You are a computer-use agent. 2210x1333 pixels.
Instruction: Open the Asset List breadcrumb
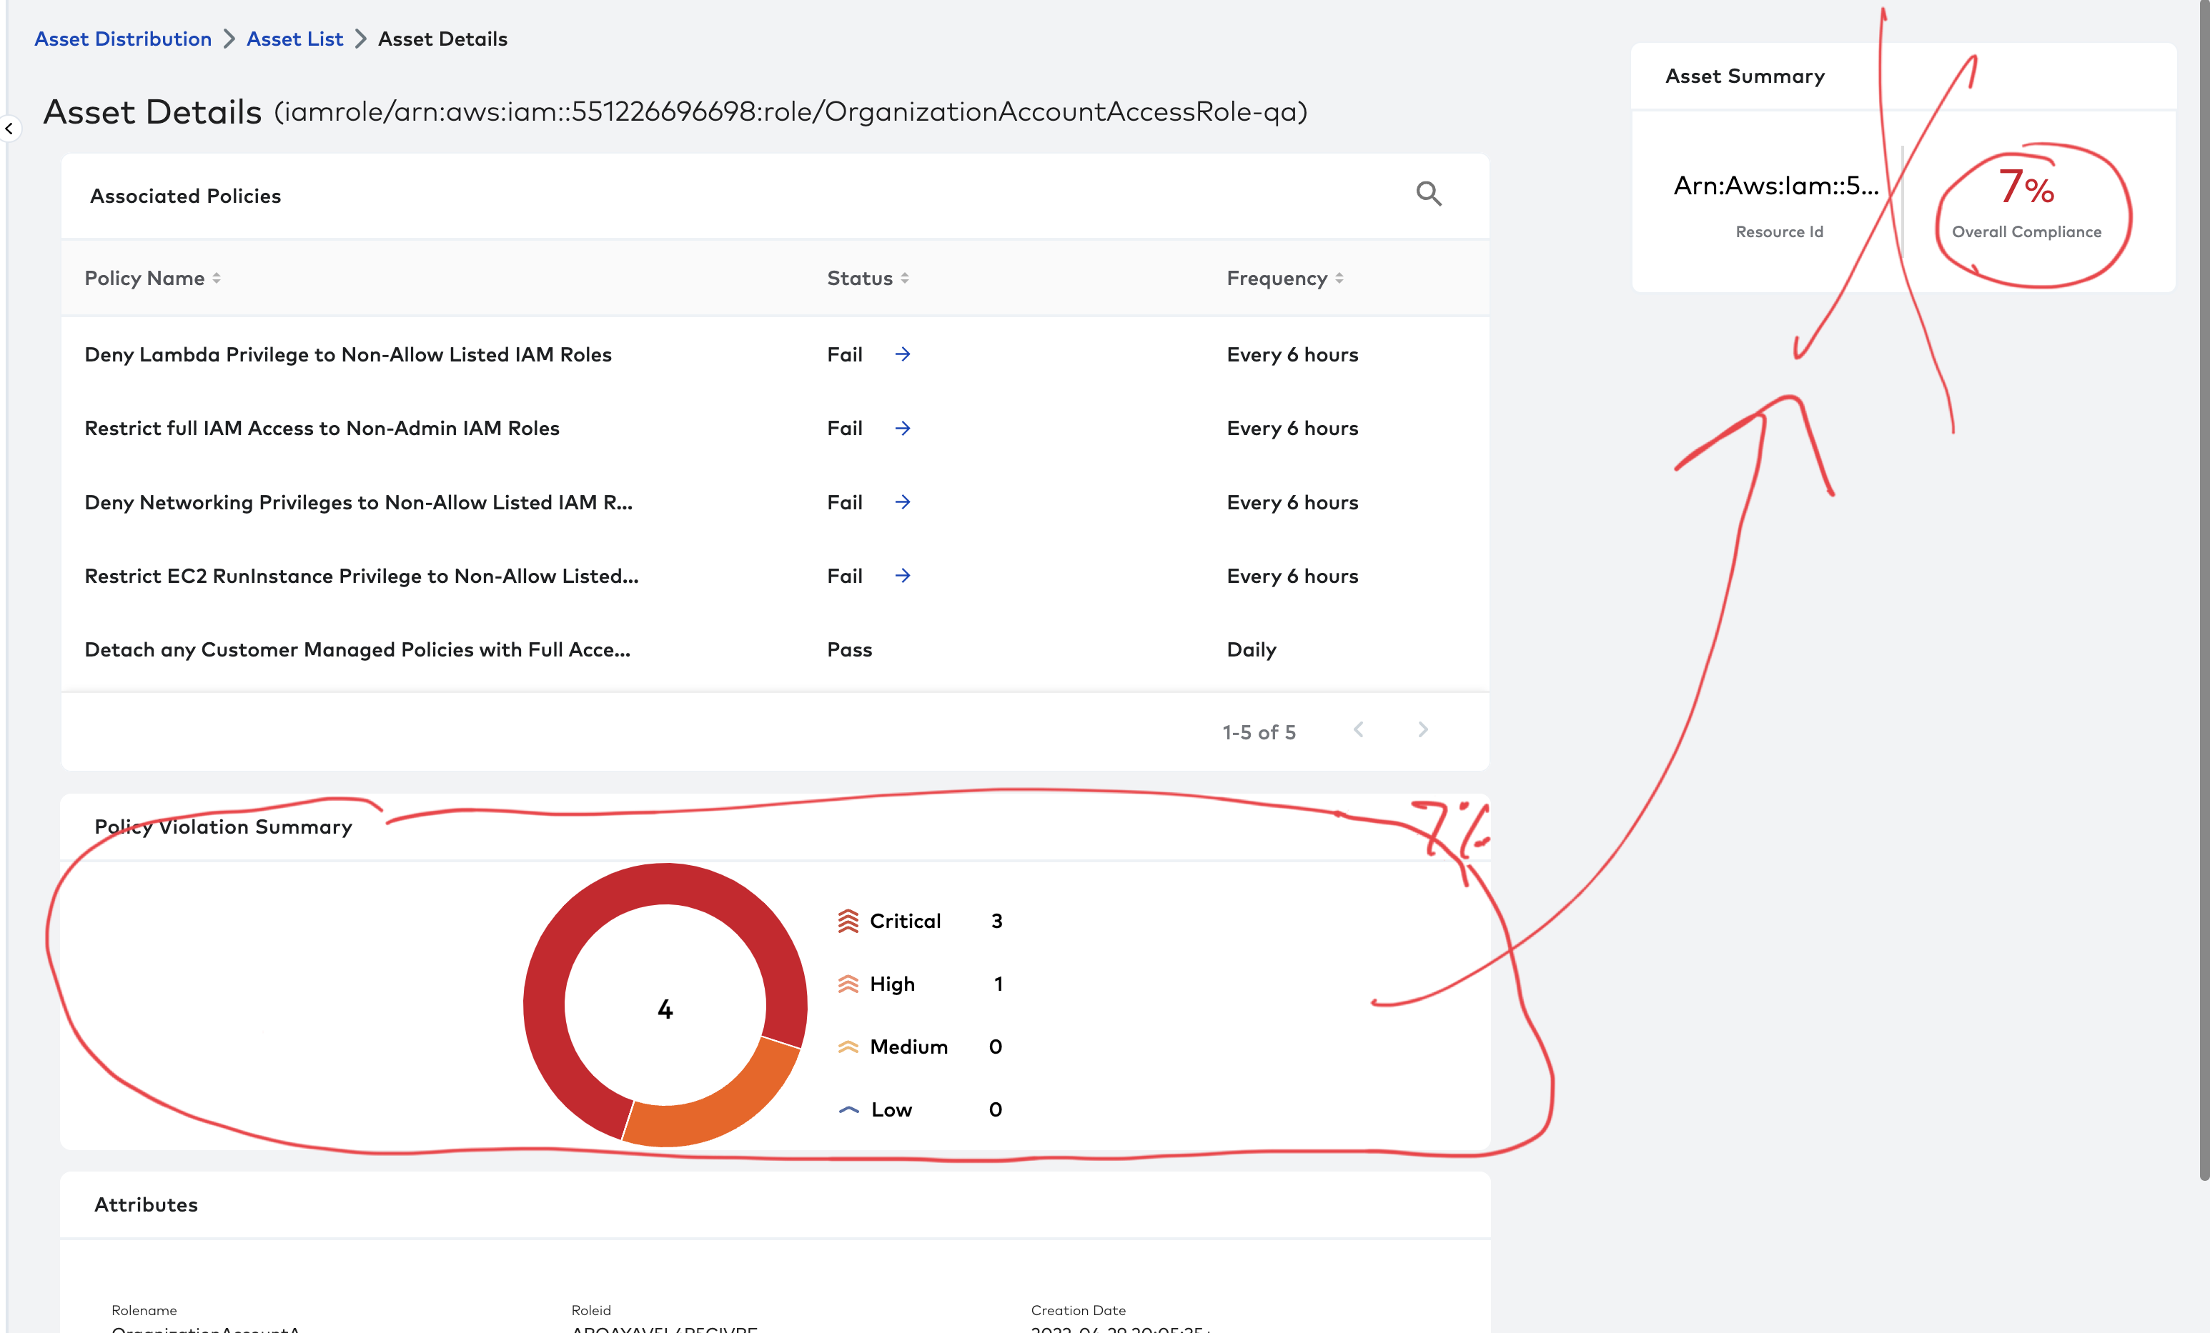[294, 39]
